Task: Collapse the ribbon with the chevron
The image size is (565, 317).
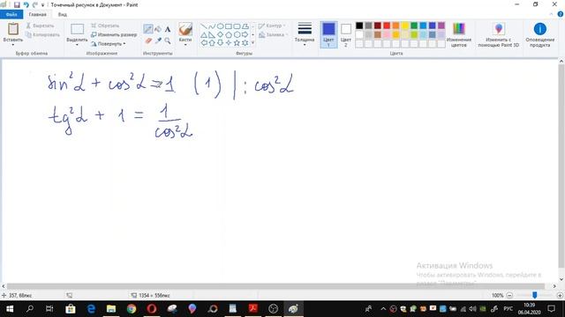Action: click(x=551, y=14)
